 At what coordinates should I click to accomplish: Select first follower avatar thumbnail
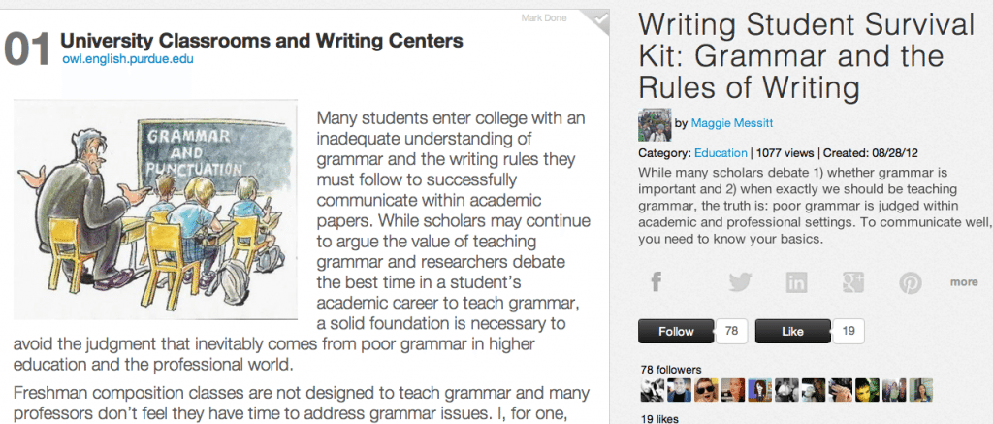[652, 390]
